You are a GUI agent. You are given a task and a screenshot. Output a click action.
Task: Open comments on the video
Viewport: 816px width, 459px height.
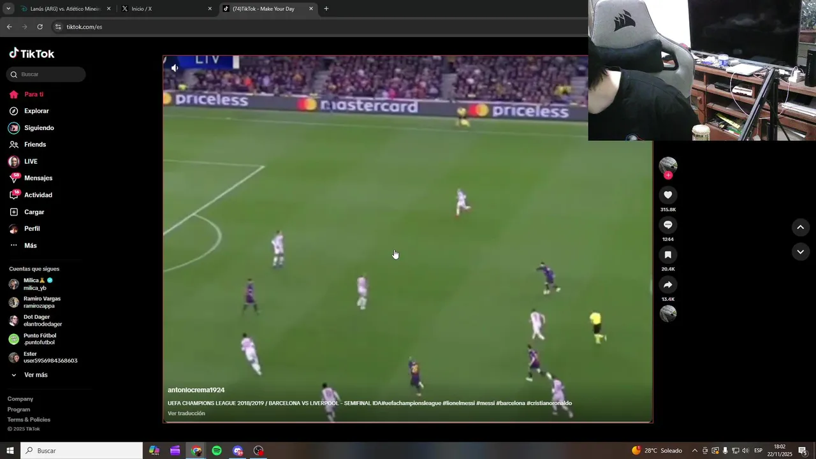(x=668, y=225)
